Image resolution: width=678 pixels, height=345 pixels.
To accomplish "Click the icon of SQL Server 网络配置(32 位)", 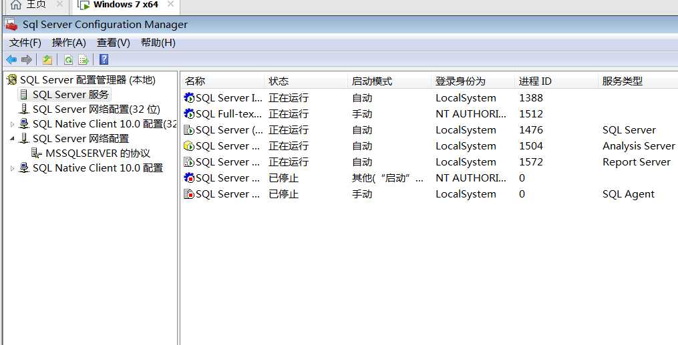I will click(x=24, y=109).
